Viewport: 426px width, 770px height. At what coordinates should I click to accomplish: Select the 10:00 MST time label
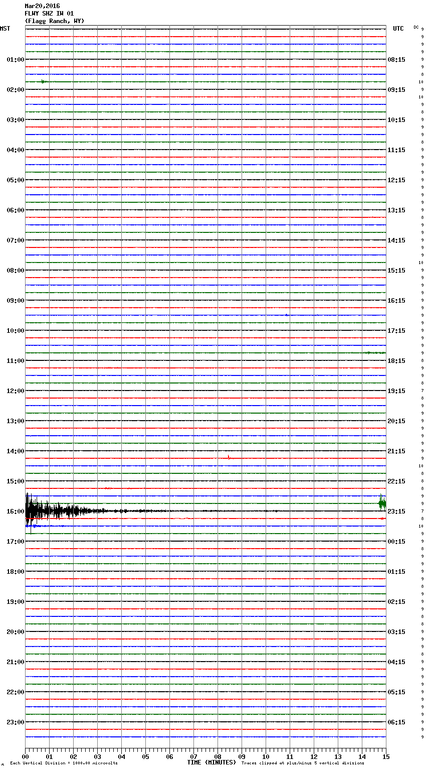16,331
